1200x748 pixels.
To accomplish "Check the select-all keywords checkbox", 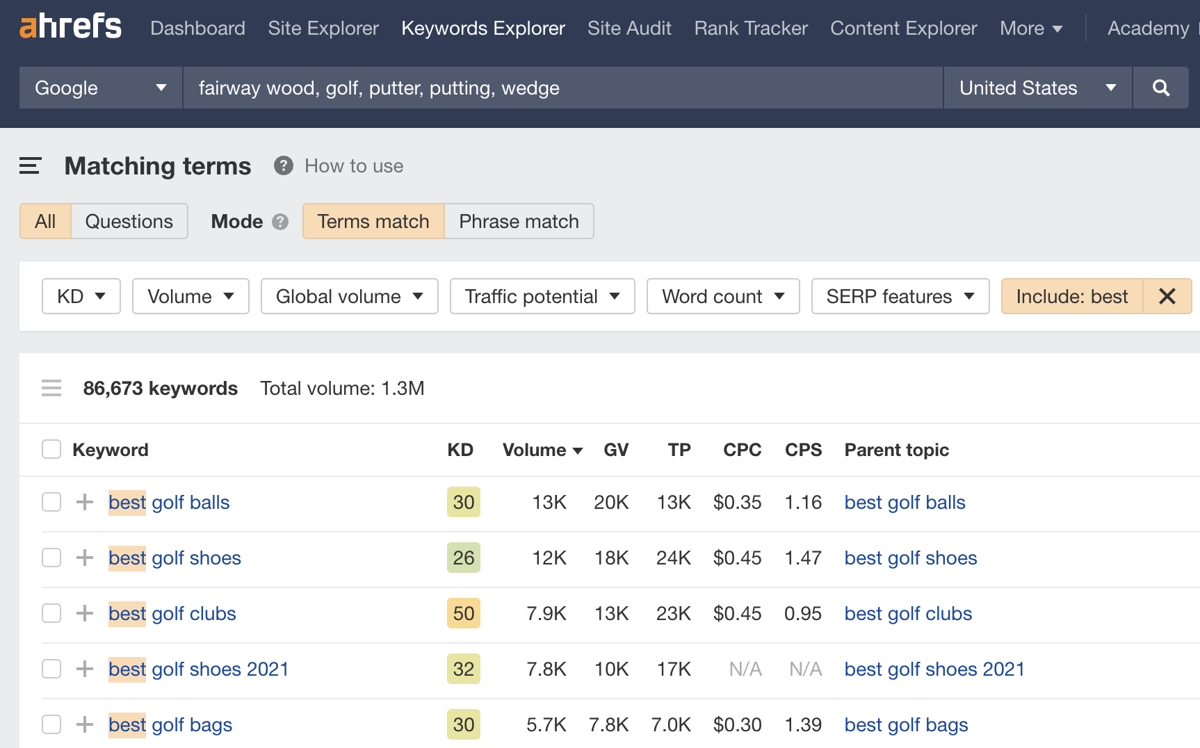I will 51,449.
